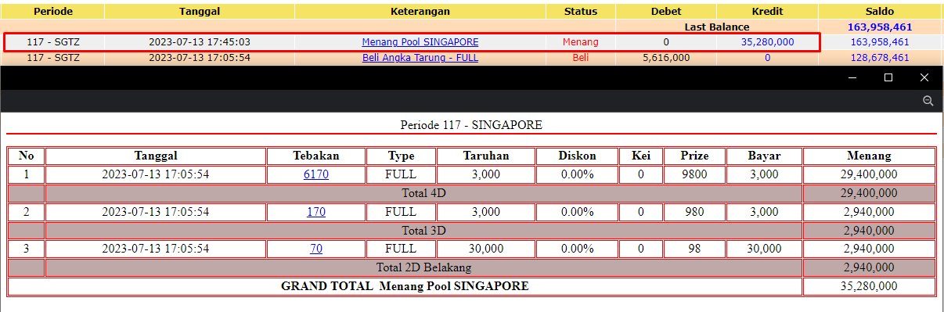This screenshot has width=944, height=312.
Task: Click grand total value 35,280,000
Action: point(869,286)
